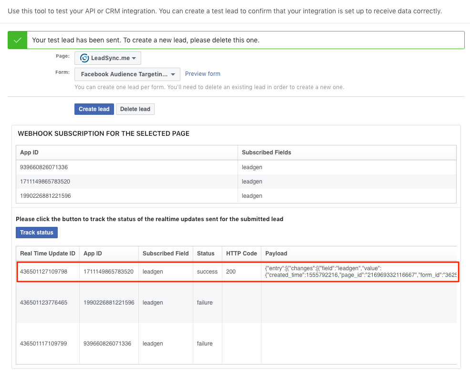Screen dimensions: 470x376
Task: Select the failure row with ID 436501123776465
Action: tap(43, 303)
